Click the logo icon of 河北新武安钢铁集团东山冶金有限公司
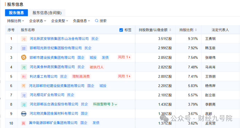This screenshot has height=128, width=240. (24, 39)
